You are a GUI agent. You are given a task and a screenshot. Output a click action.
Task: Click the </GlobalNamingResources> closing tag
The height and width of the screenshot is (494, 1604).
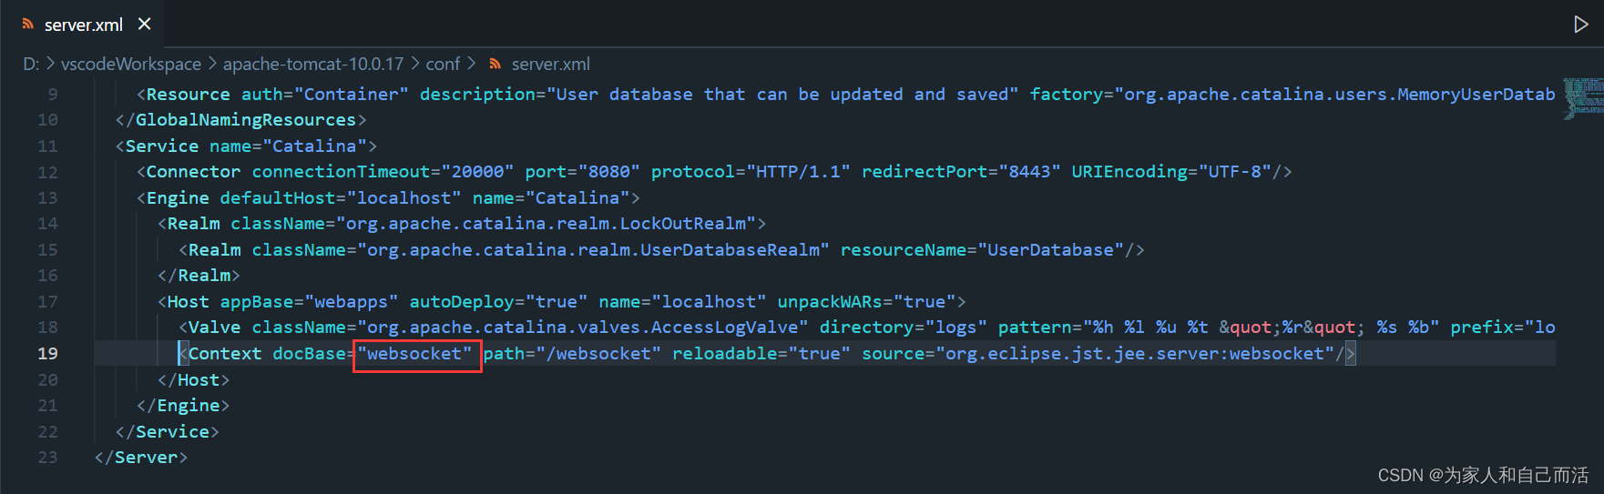[240, 120]
